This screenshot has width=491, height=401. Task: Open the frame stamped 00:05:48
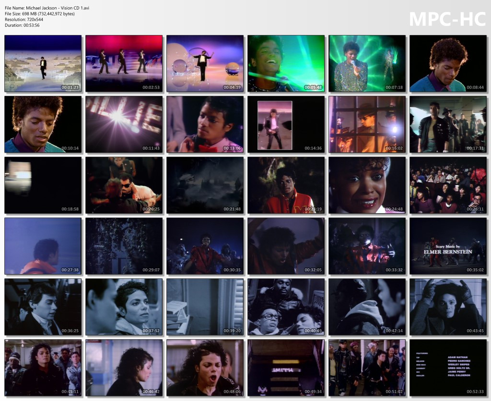pyautogui.click(x=286, y=64)
